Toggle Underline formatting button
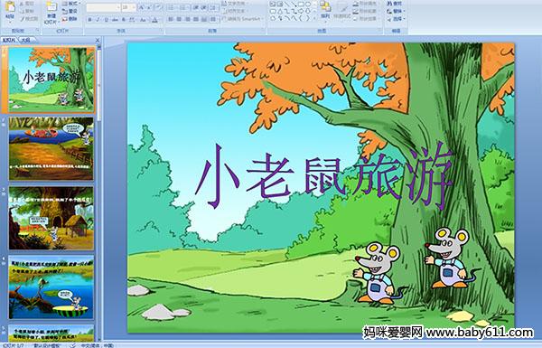Viewport: 542px width, 348px height. (x=106, y=20)
